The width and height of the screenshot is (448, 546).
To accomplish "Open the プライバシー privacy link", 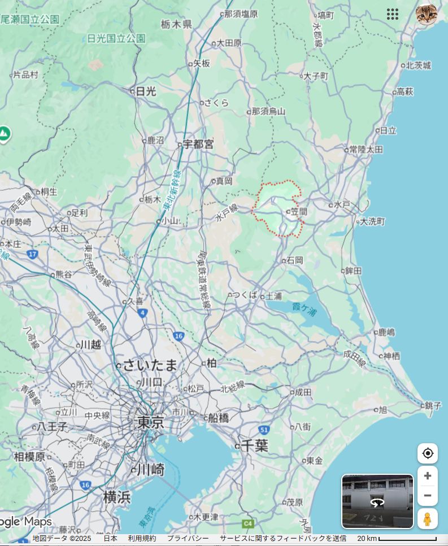I will (x=188, y=539).
